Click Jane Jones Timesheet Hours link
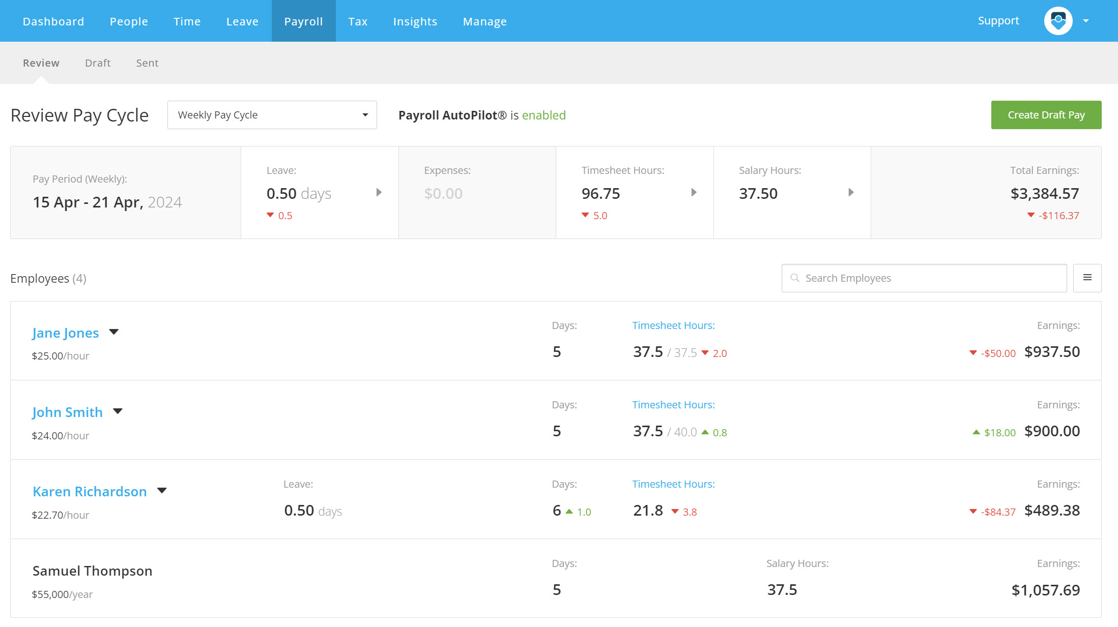 [x=673, y=325]
